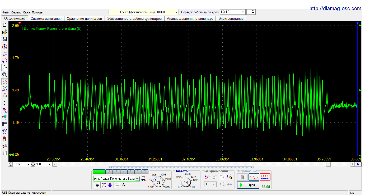
Task: Click the frequency knob showing 1M
Action: (x=186, y=182)
